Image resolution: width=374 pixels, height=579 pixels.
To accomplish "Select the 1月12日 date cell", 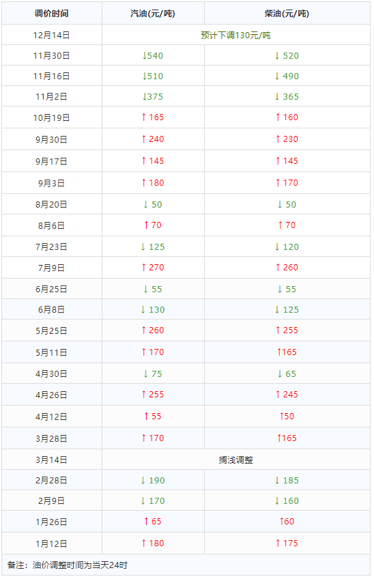I will [x=52, y=544].
